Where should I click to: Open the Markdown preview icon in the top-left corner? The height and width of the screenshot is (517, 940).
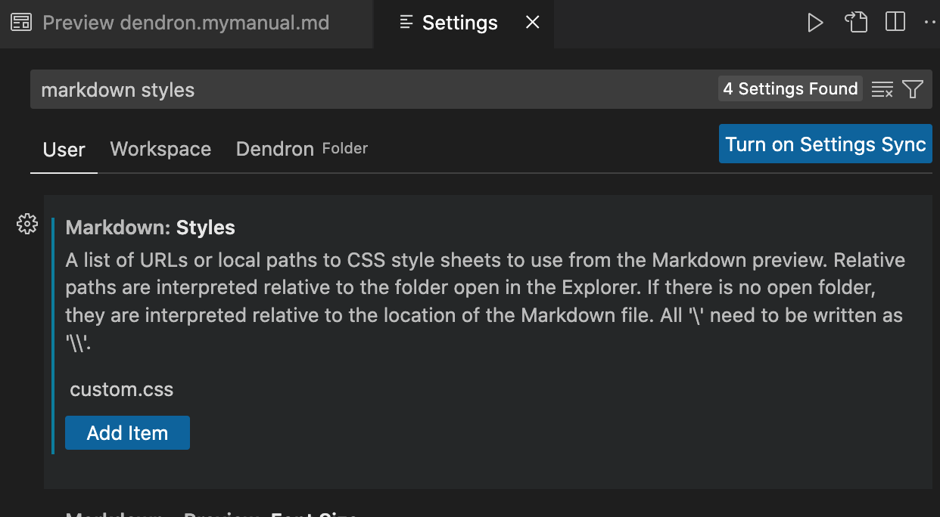pos(21,22)
